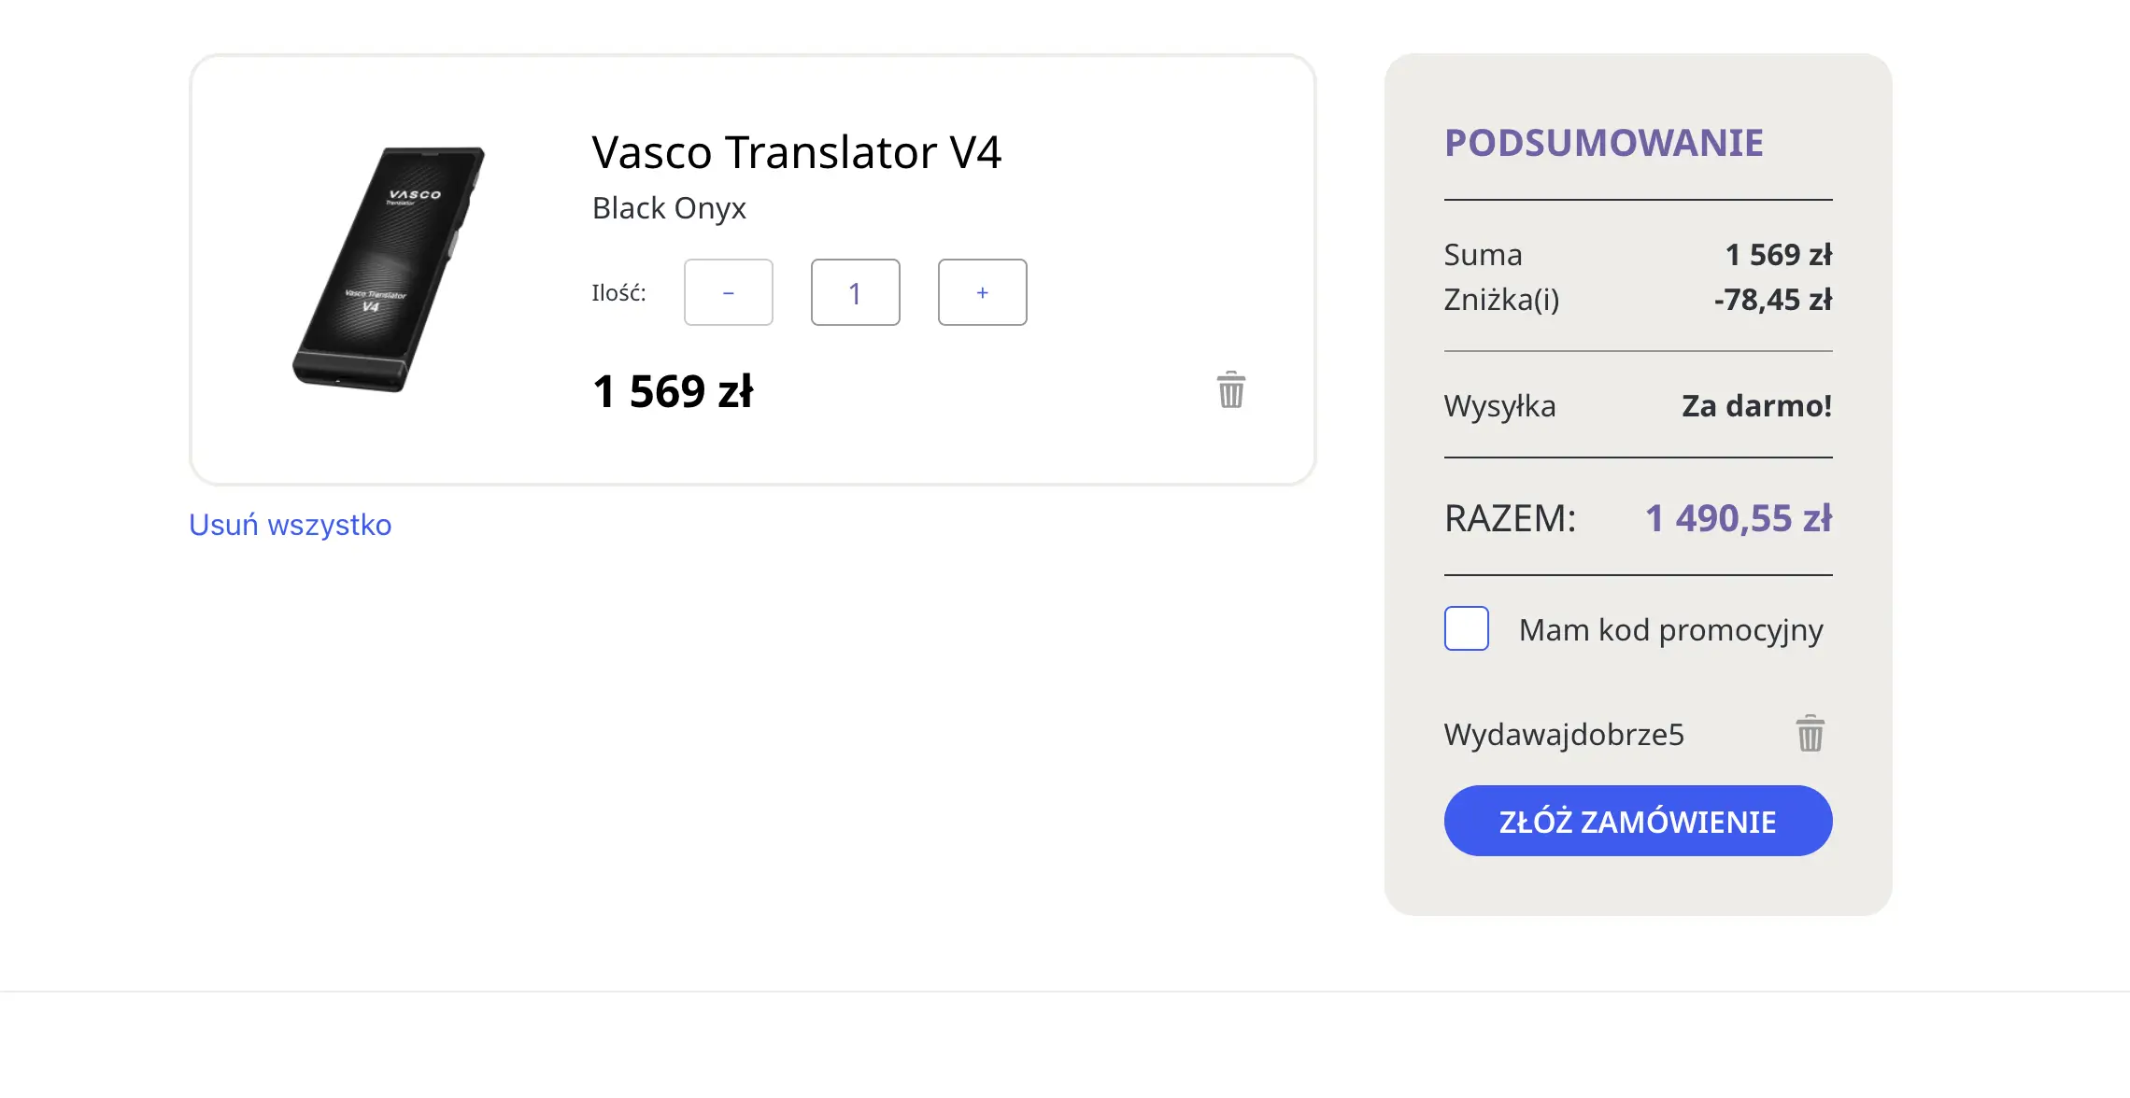Click the 'RAZEM:' label

[x=1510, y=518]
